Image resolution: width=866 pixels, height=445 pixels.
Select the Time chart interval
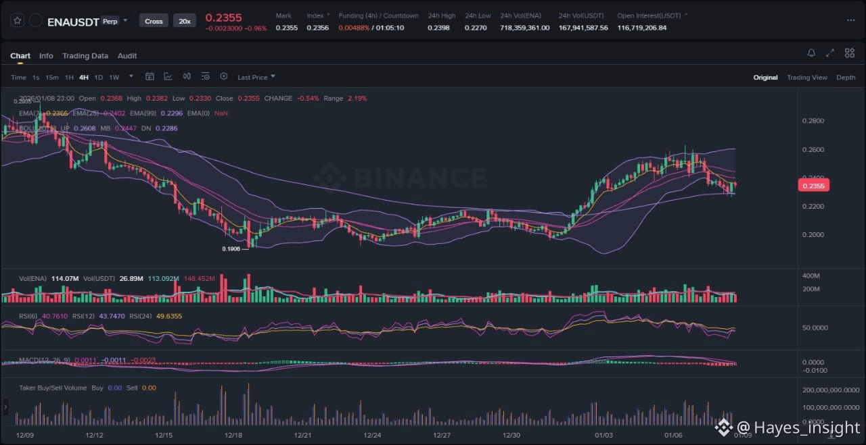point(18,78)
